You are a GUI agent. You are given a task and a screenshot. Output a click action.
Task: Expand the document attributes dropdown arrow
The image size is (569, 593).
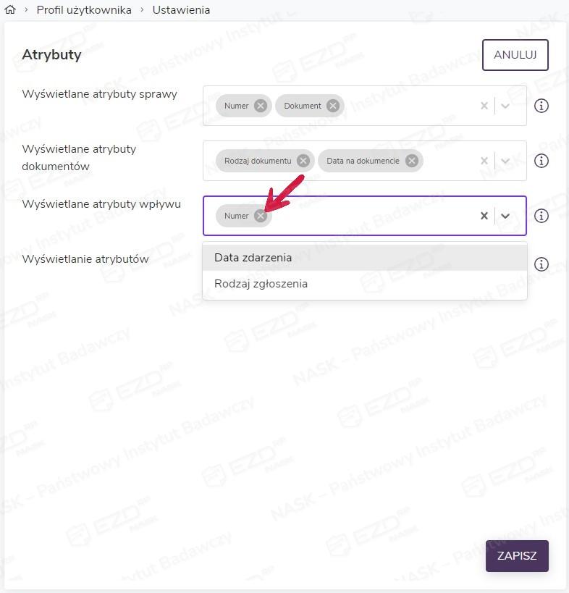point(505,161)
